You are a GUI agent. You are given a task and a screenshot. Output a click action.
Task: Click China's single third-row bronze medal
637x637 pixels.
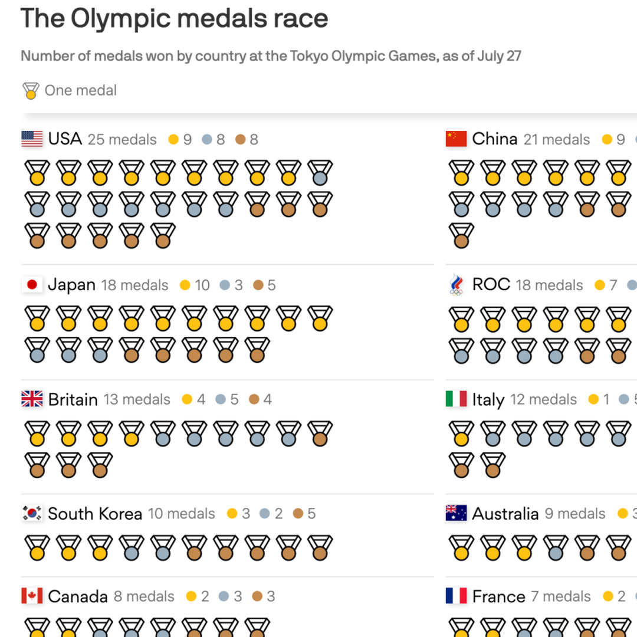click(x=461, y=235)
